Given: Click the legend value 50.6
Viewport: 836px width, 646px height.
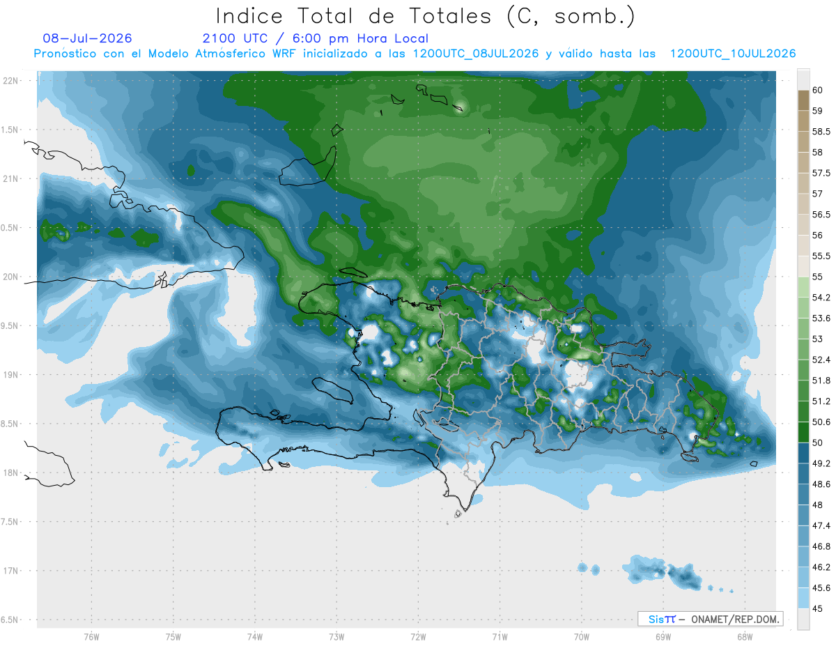Looking at the screenshot, I should click(x=821, y=422).
